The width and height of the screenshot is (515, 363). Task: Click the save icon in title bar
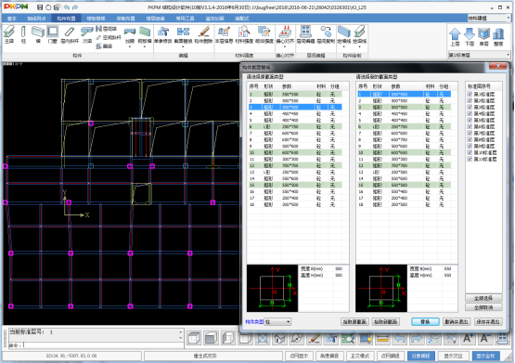(x=40, y=7)
